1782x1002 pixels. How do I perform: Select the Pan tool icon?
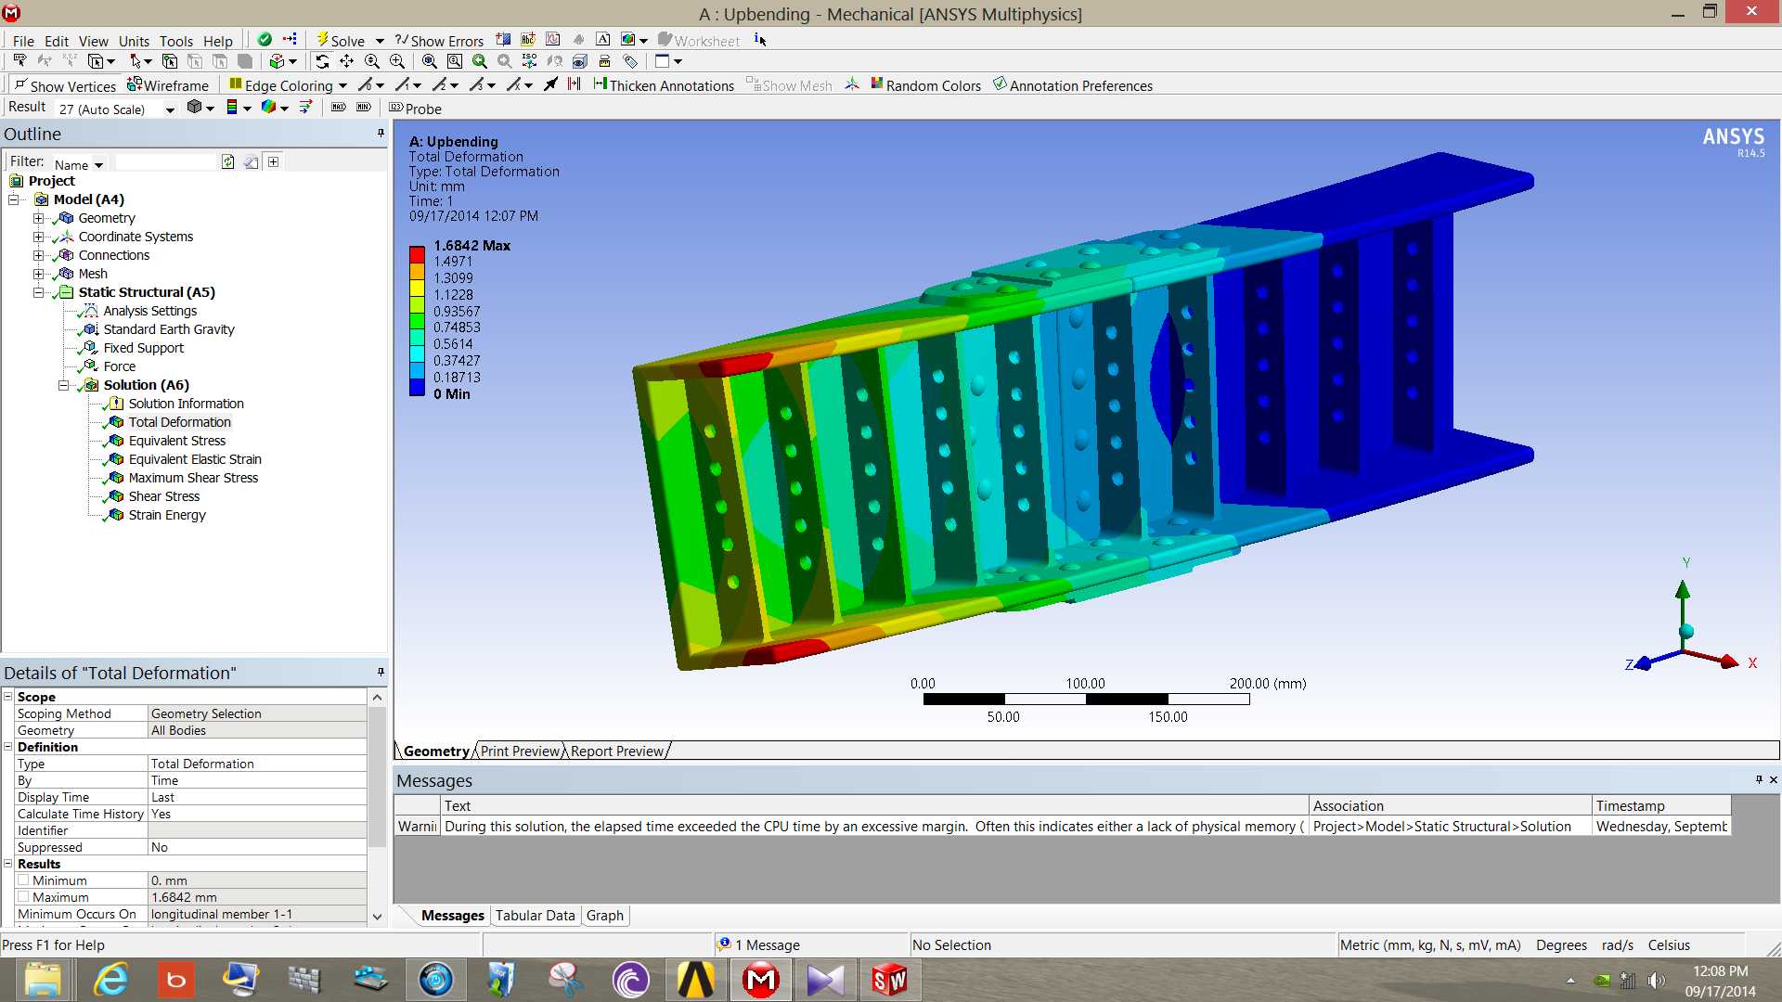tap(347, 61)
